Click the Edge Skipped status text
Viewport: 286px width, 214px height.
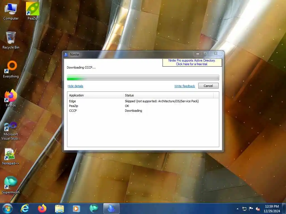[162, 101]
